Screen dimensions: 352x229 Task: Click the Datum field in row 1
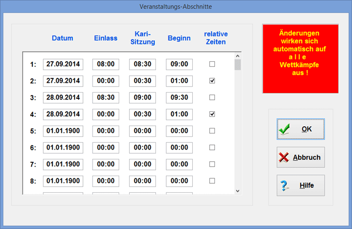pos(63,64)
